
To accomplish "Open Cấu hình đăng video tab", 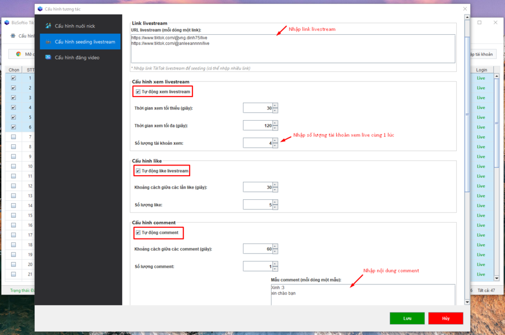I will [79, 57].
